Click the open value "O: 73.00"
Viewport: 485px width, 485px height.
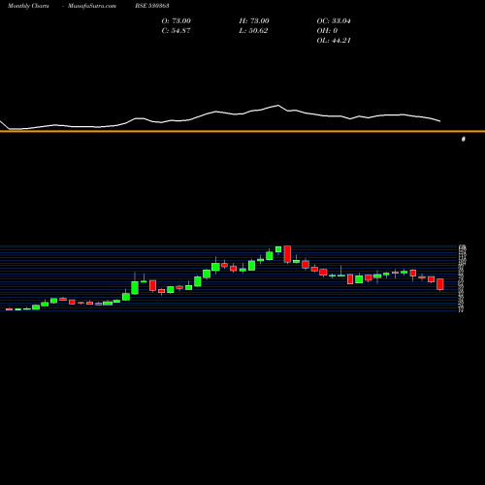[177, 21]
